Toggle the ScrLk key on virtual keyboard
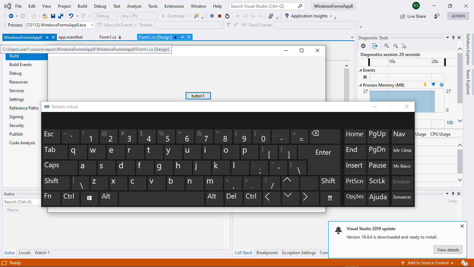Image resolution: width=474 pixels, height=267 pixels. click(x=378, y=183)
